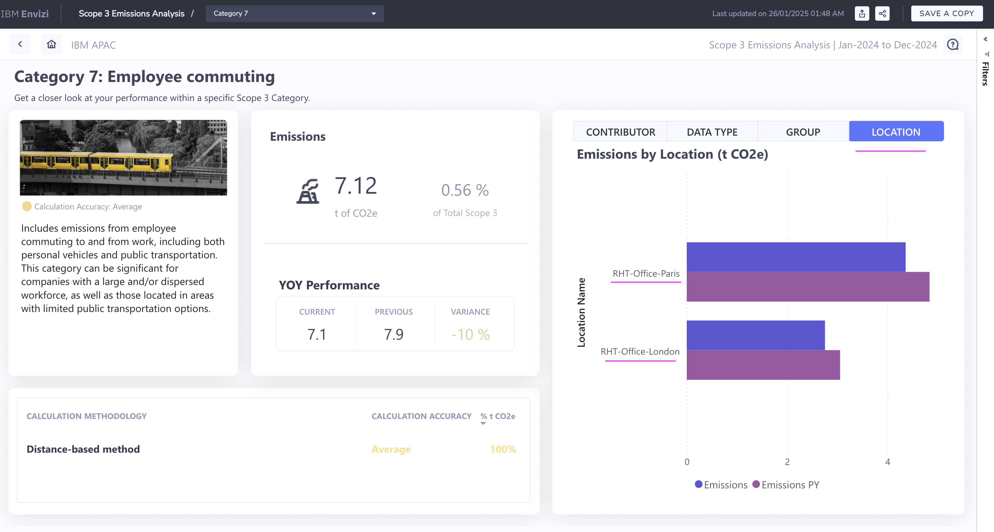The width and height of the screenshot is (994, 532).
Task: Click the yellow train thumbnail image
Action: 123,157
